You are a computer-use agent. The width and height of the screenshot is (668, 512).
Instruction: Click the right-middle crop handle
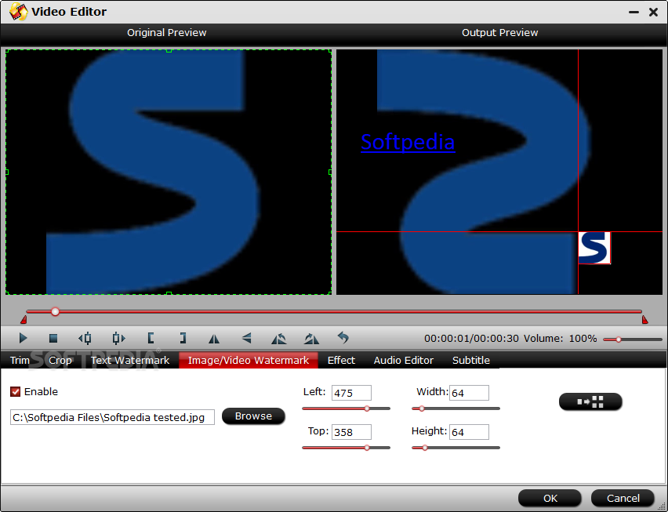click(x=331, y=172)
